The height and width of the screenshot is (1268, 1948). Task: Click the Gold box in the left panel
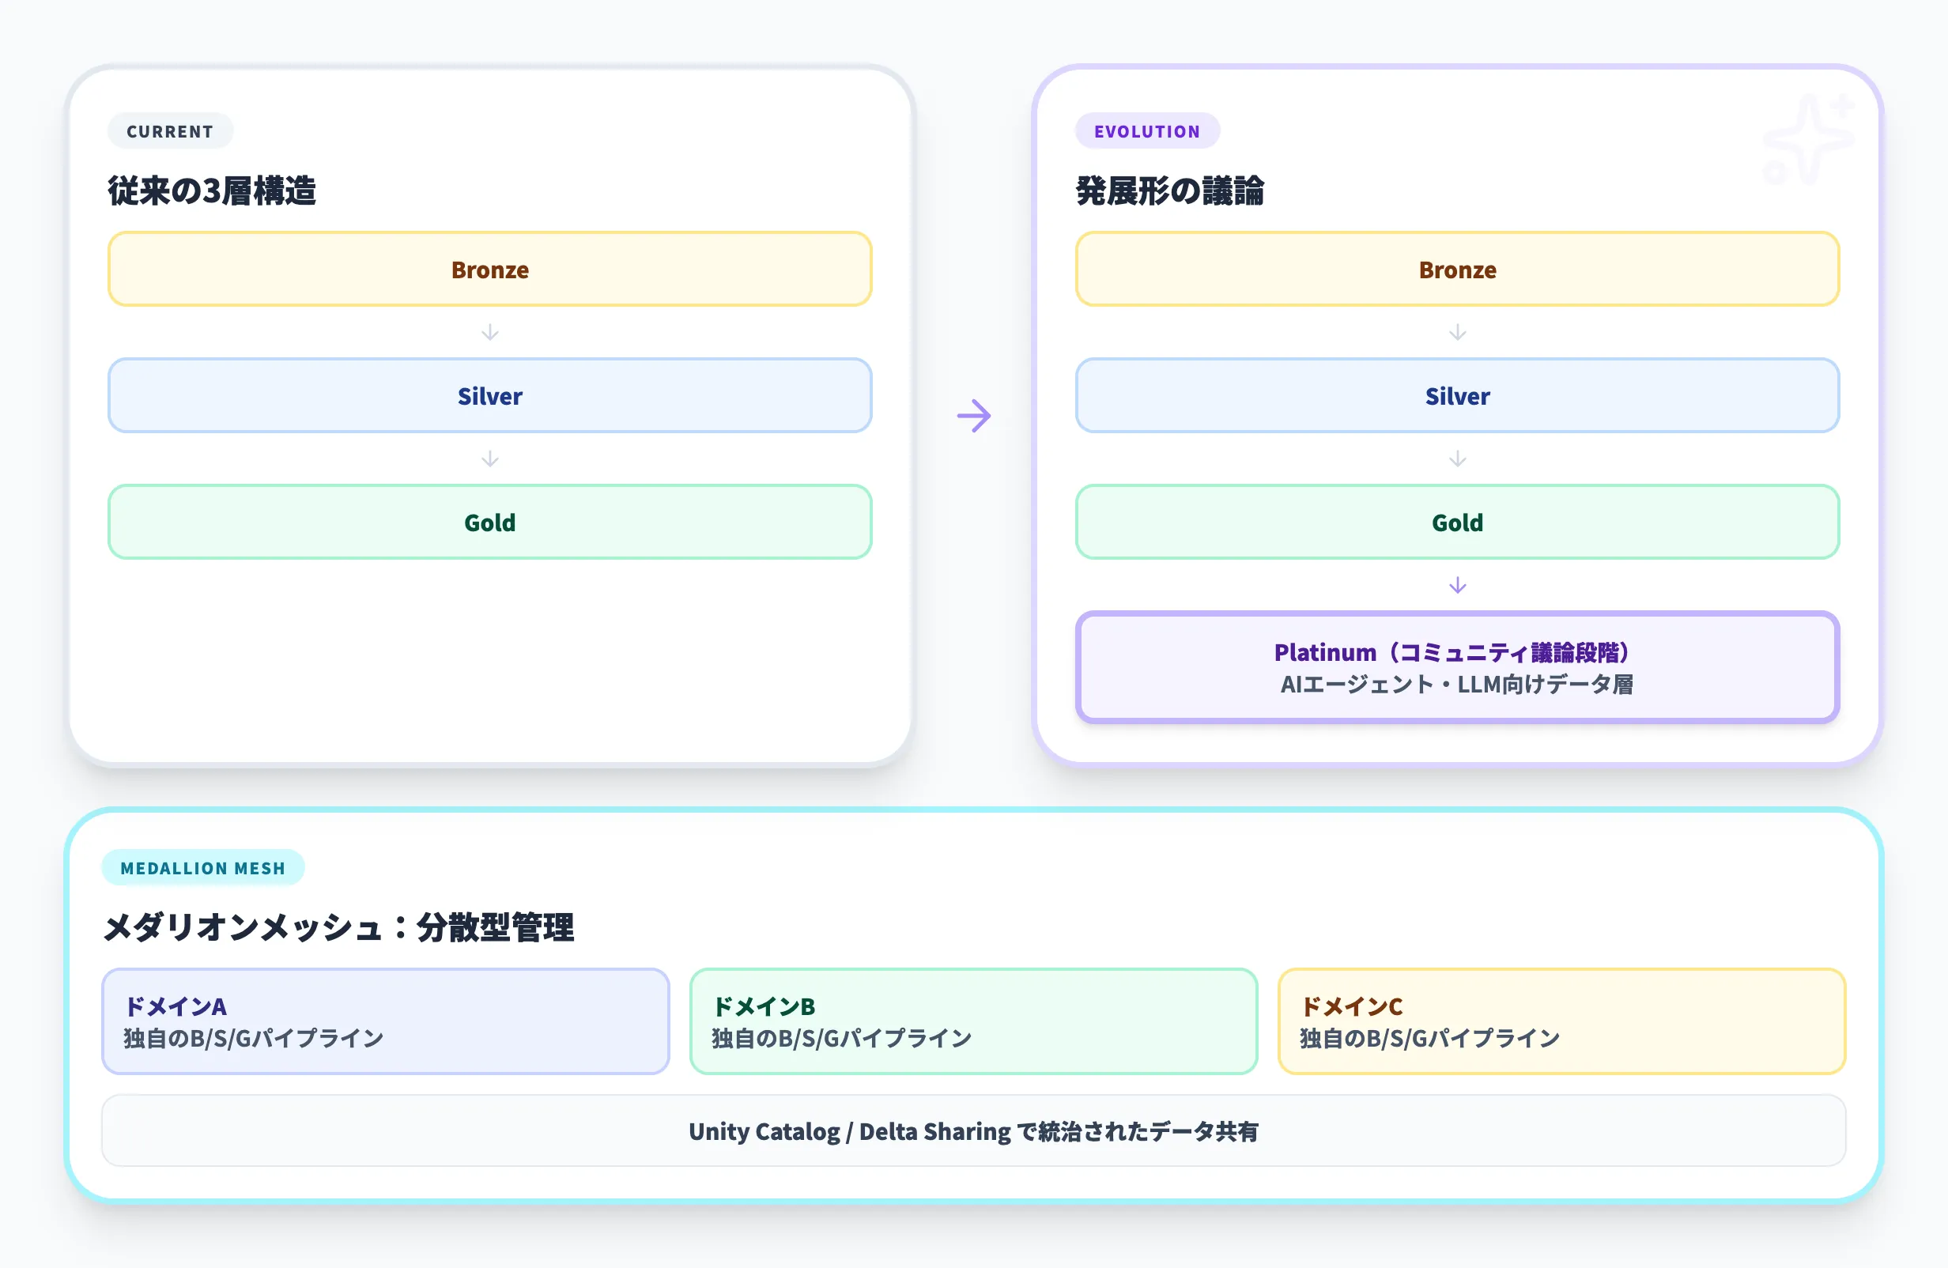point(489,523)
